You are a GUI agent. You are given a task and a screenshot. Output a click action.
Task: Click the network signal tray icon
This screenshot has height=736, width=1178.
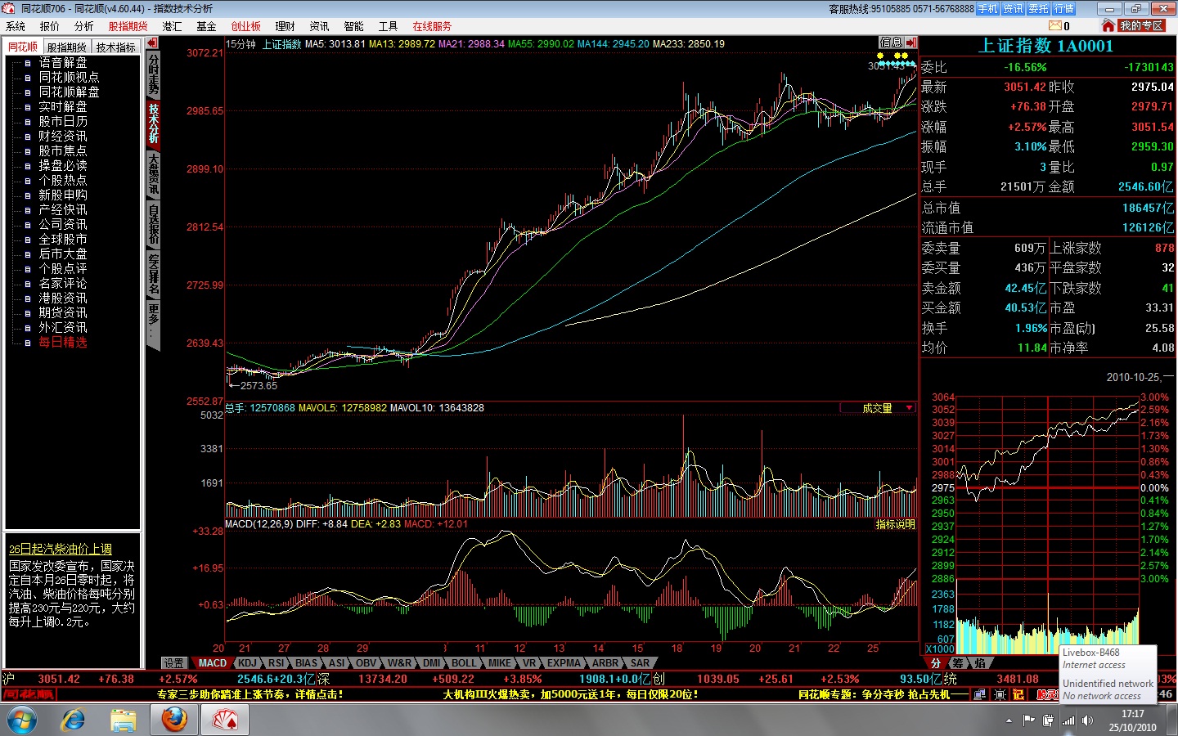[1068, 720]
